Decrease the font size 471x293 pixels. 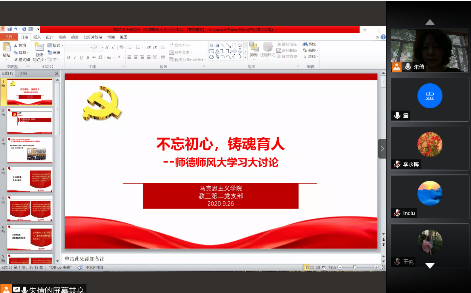click(x=113, y=47)
